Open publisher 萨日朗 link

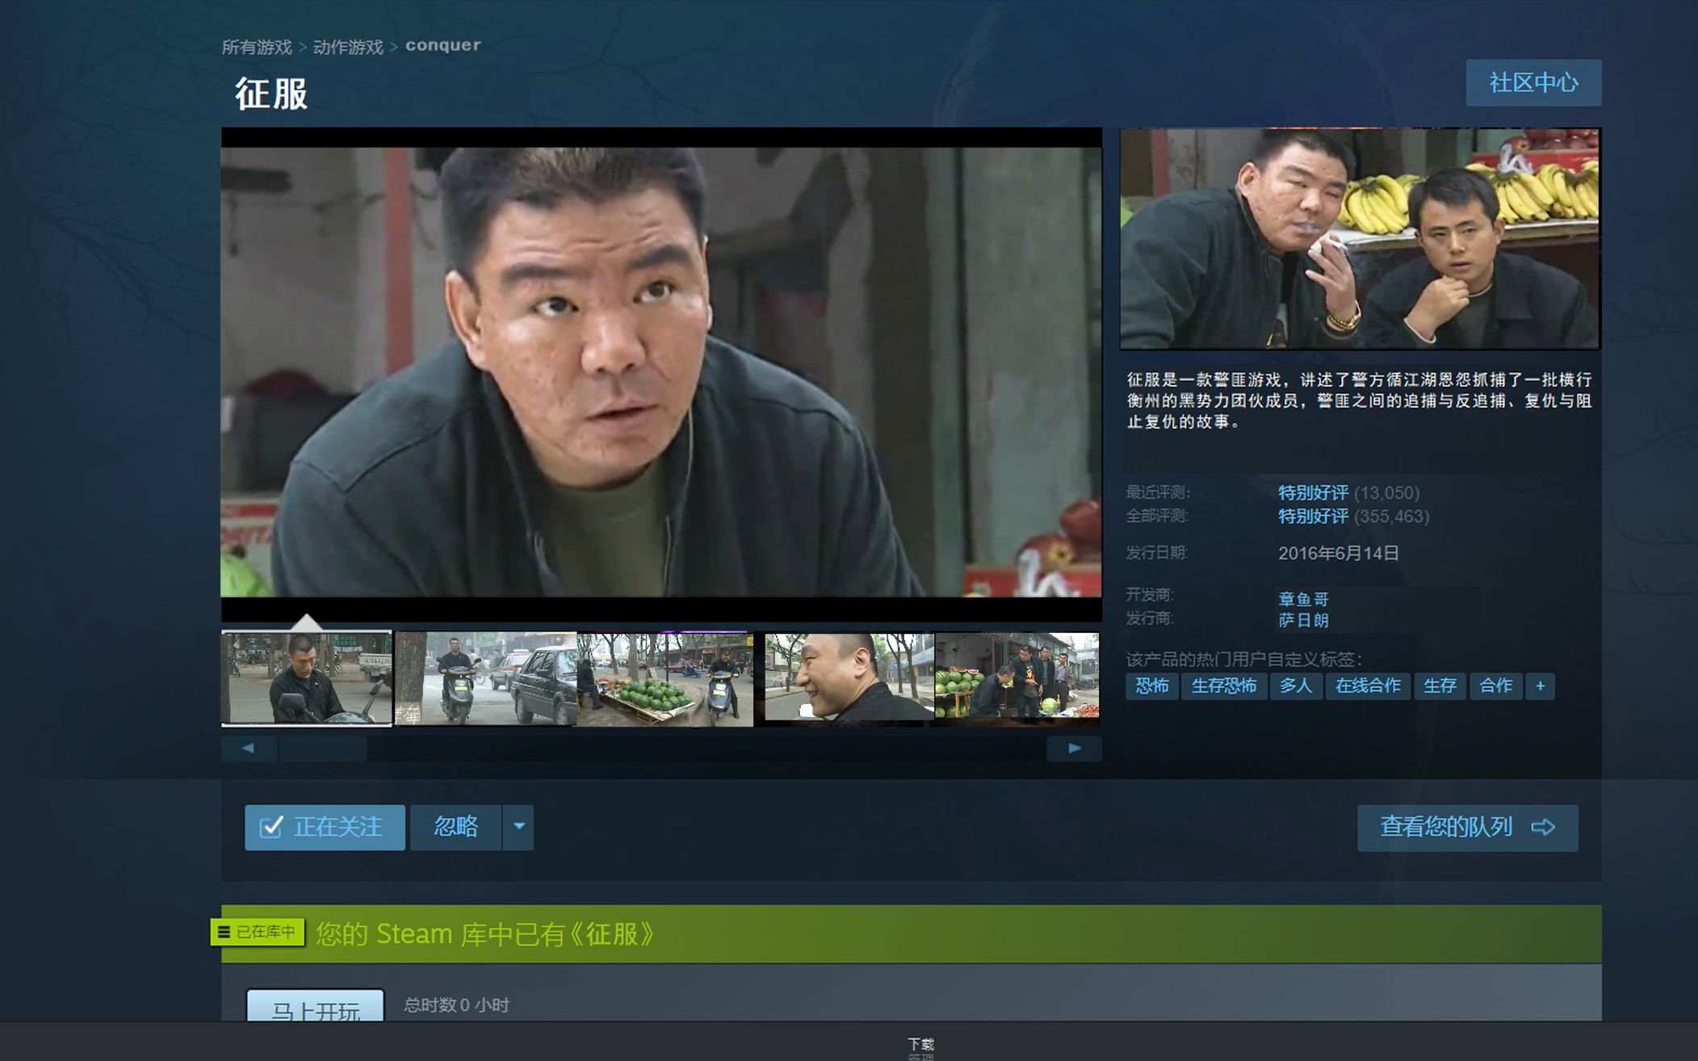(x=1302, y=620)
